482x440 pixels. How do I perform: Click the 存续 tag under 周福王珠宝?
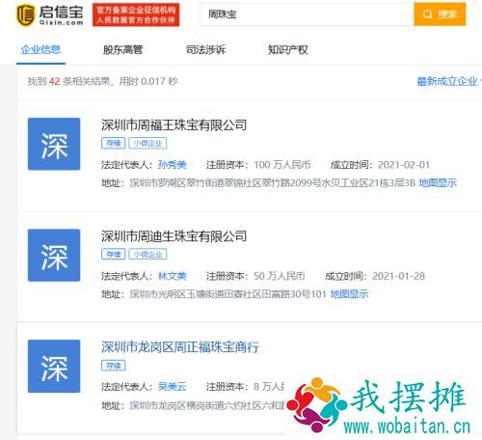(114, 143)
